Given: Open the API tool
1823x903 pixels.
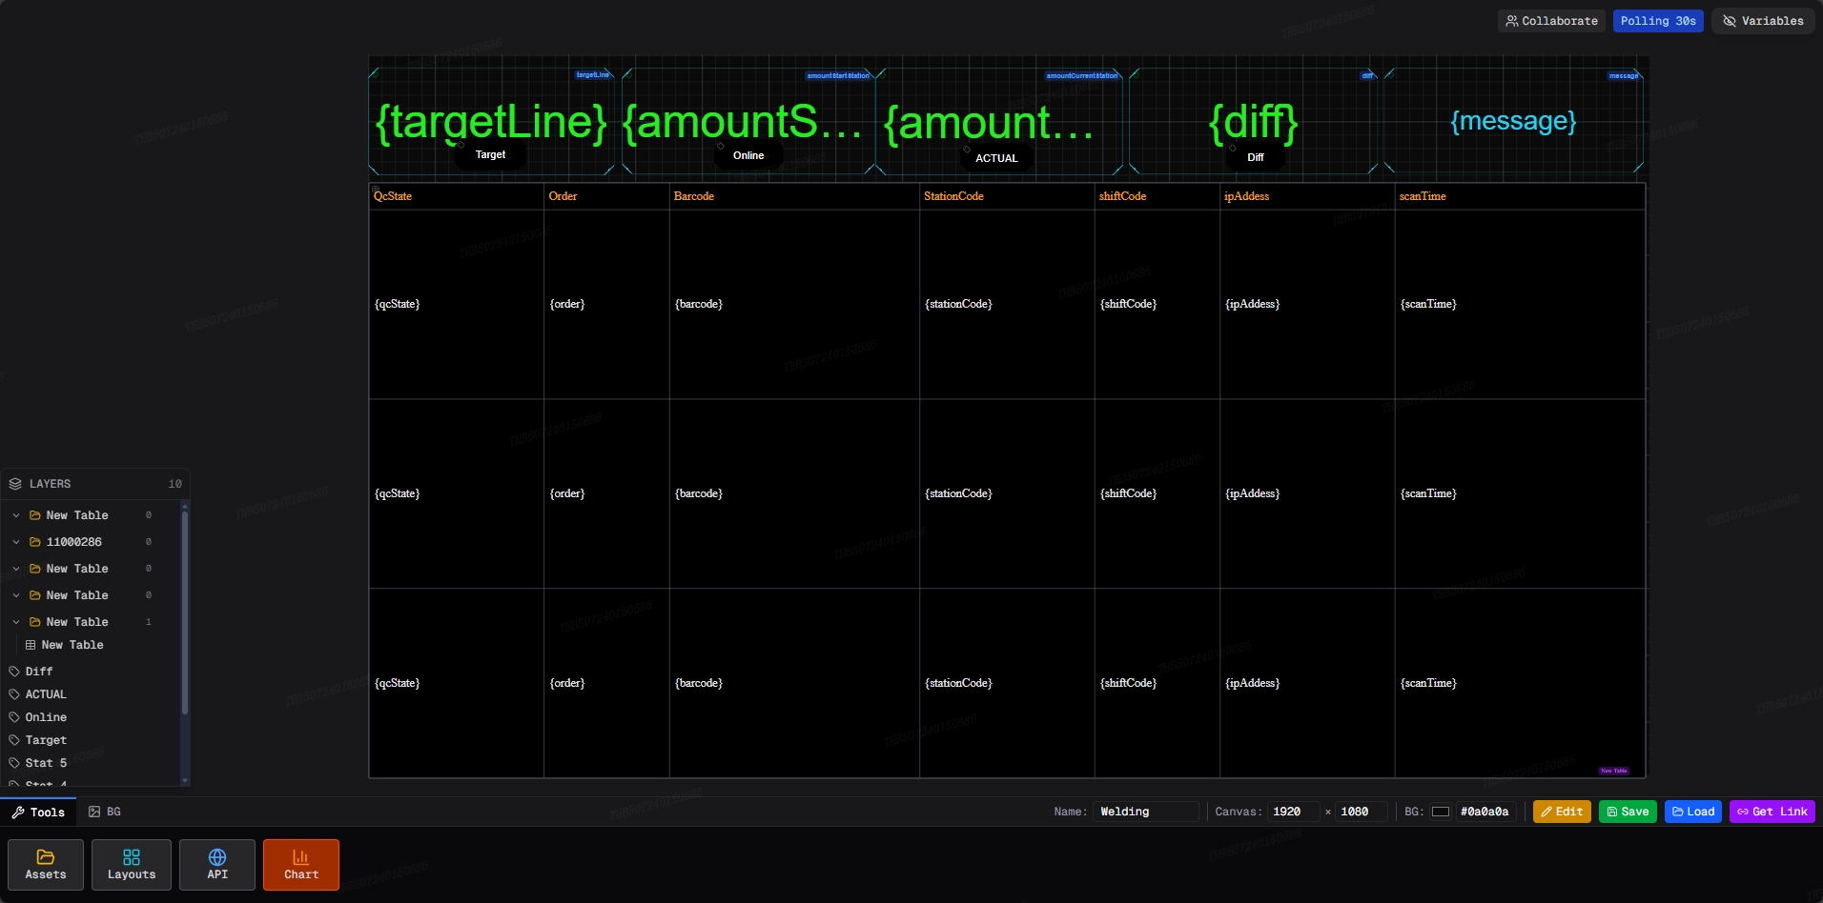Looking at the screenshot, I should 217,865.
